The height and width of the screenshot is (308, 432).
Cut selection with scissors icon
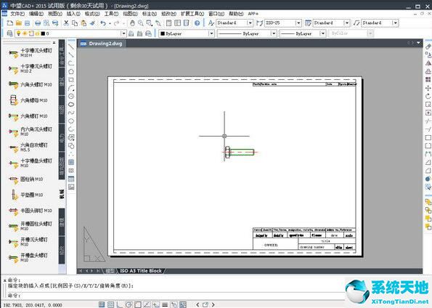(66, 23)
